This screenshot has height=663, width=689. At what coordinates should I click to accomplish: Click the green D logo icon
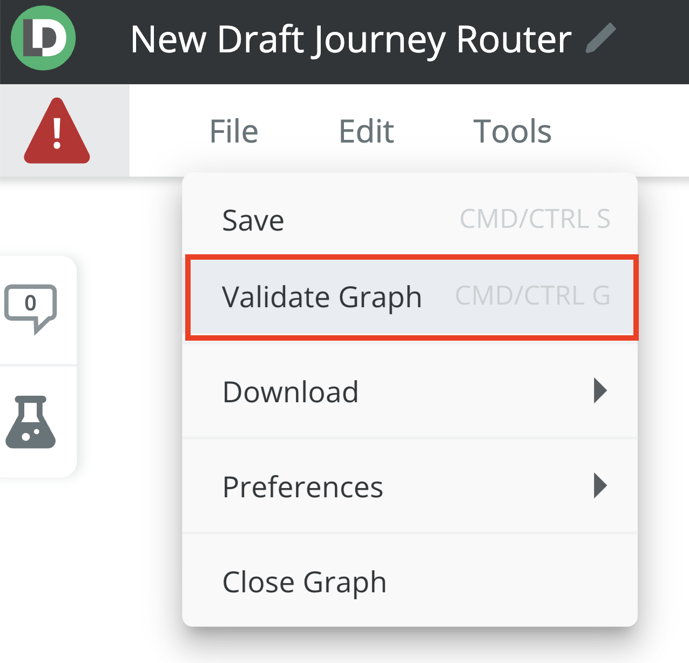click(43, 38)
